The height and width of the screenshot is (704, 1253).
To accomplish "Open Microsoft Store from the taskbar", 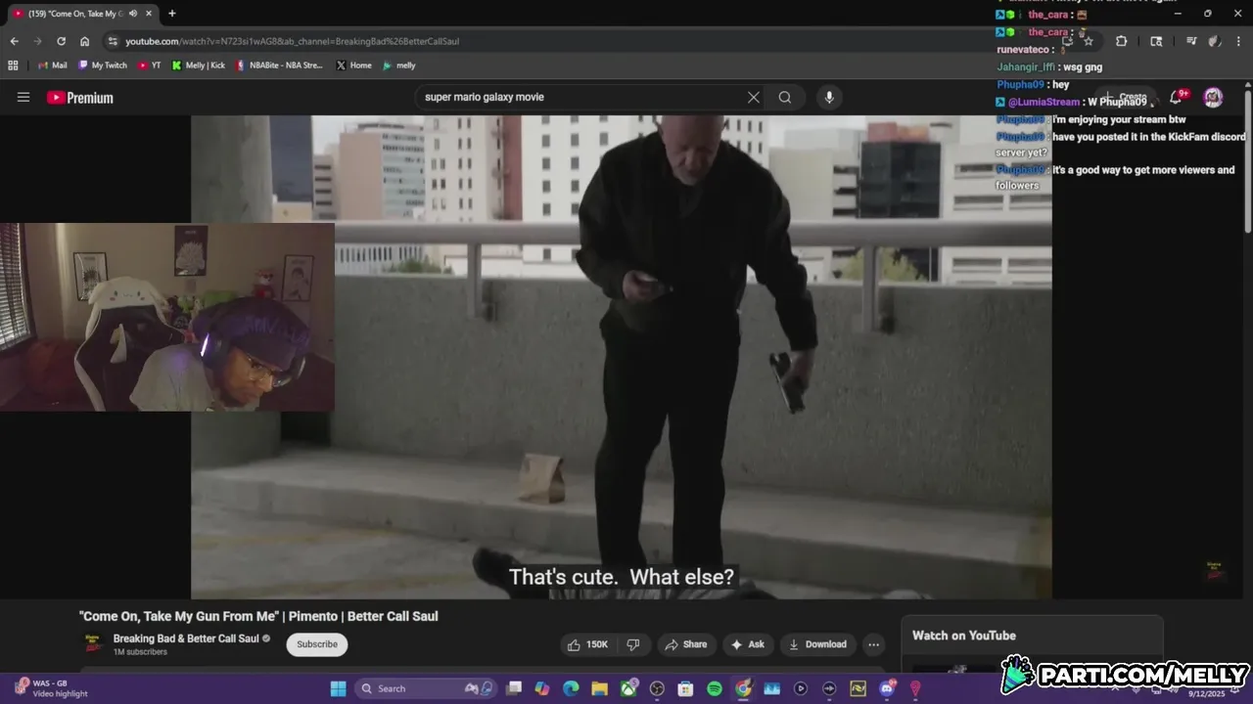I will (x=685, y=688).
